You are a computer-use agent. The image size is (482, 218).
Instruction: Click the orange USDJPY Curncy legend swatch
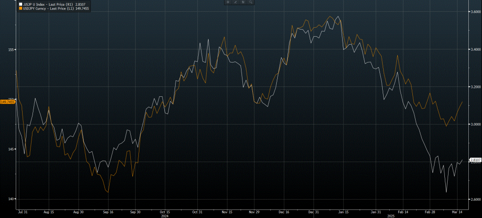20,8
